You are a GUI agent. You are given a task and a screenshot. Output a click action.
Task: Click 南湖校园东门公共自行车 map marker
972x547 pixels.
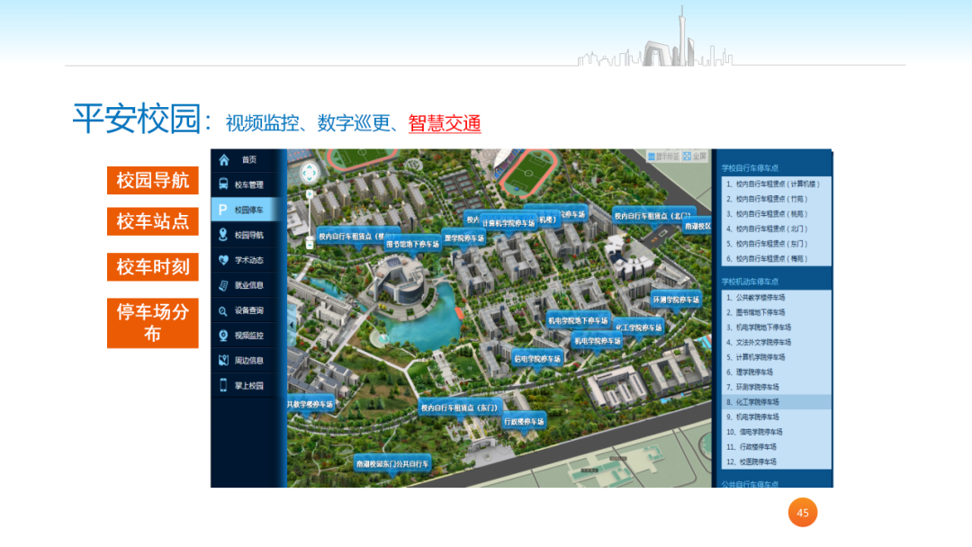tap(391, 463)
